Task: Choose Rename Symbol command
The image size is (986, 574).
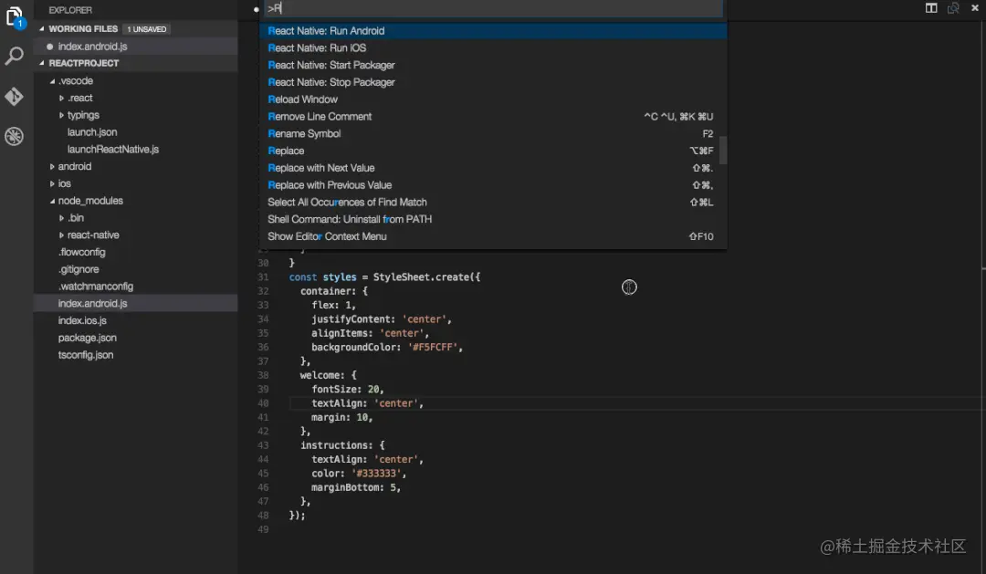Action: click(493, 133)
